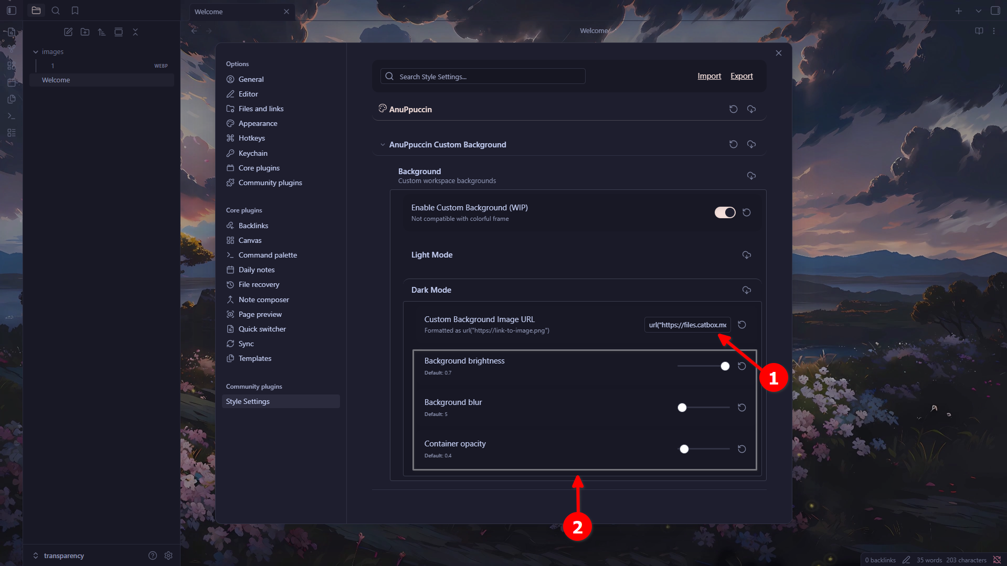The width and height of the screenshot is (1007, 566).
Task: Expand the Light Mode section
Action: [x=432, y=255]
